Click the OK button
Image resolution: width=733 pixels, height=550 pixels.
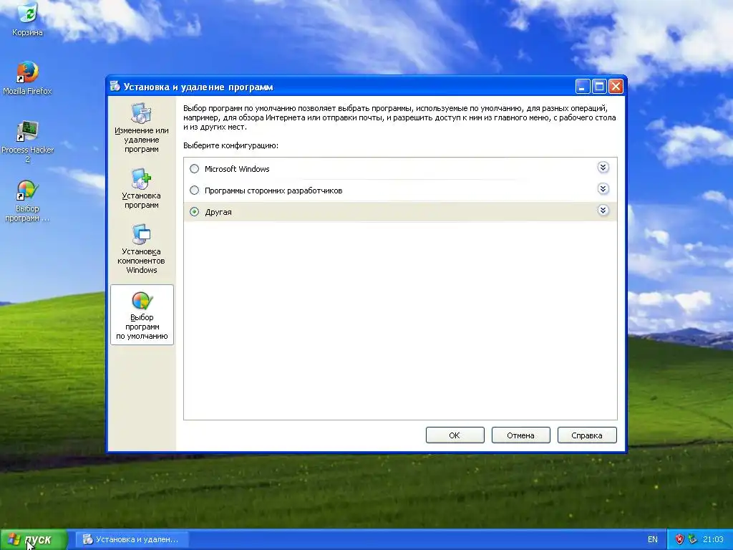click(455, 435)
